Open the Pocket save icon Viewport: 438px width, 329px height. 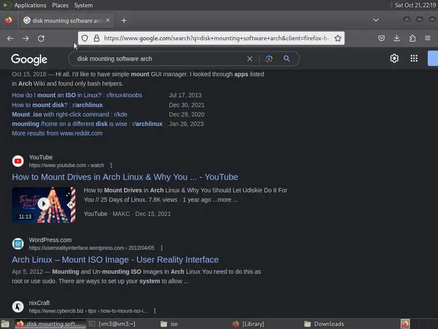381,38
